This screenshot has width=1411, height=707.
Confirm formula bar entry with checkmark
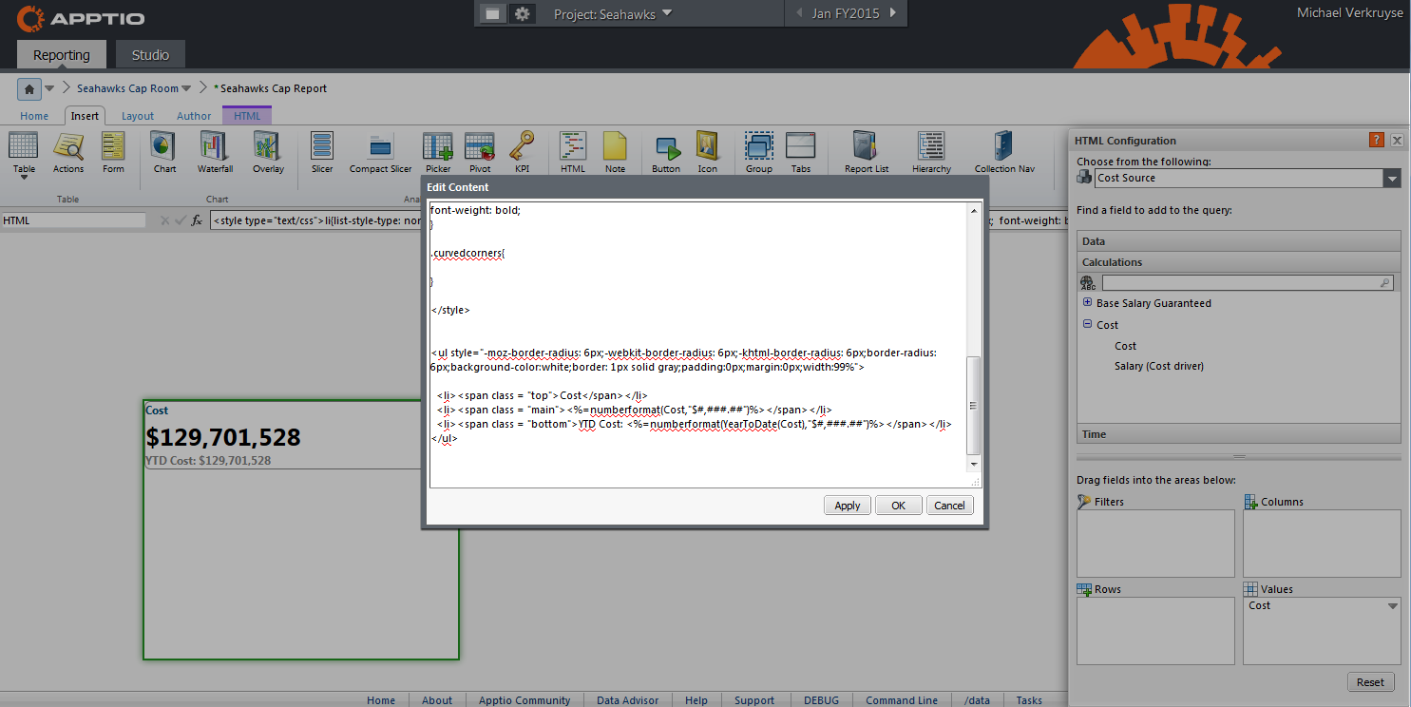(x=180, y=220)
